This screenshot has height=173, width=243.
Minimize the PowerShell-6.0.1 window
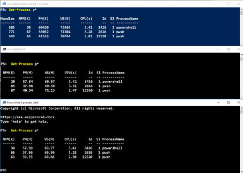click(219, 49)
